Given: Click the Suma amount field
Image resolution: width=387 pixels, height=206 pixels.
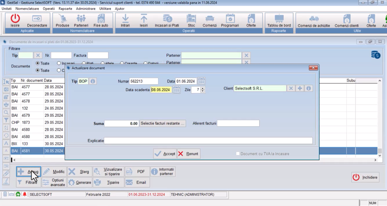Looking at the screenshot, I should [x=121, y=123].
